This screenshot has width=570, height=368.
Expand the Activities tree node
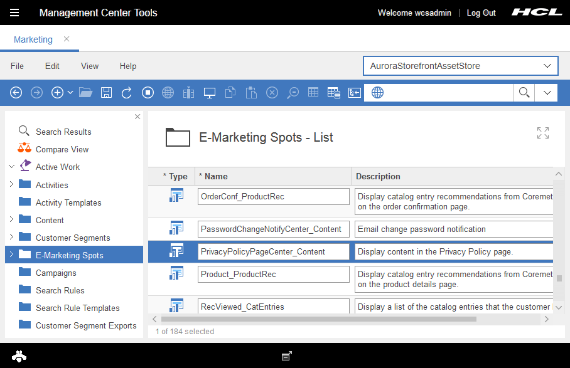click(x=11, y=185)
